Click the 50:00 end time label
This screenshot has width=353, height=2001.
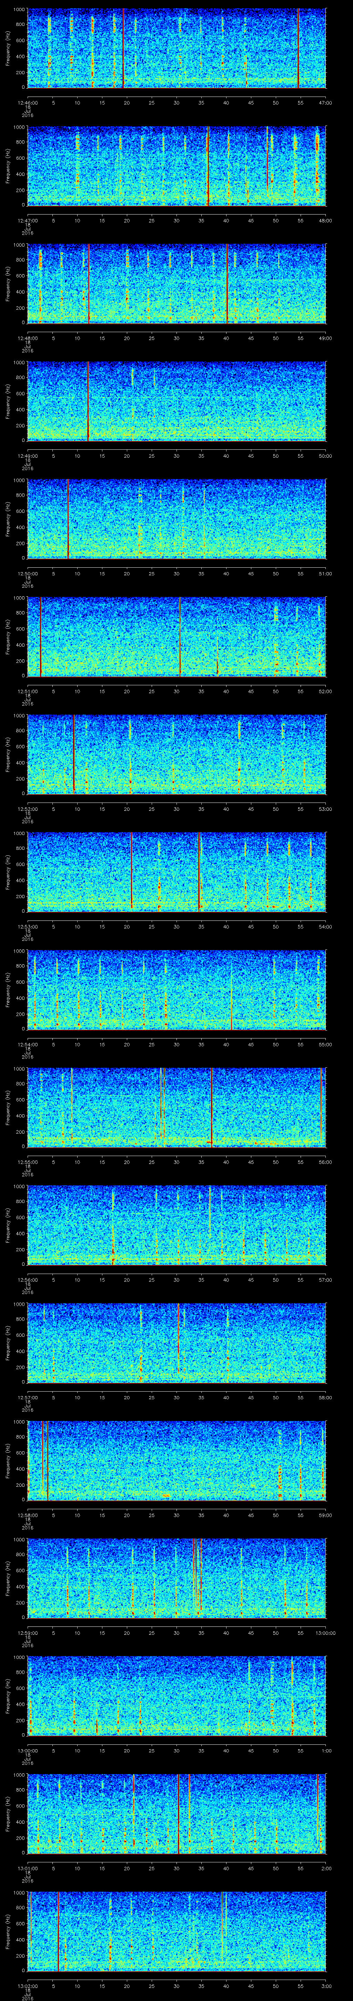[325, 456]
